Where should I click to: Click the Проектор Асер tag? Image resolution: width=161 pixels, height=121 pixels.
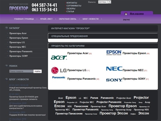[123, 110]
